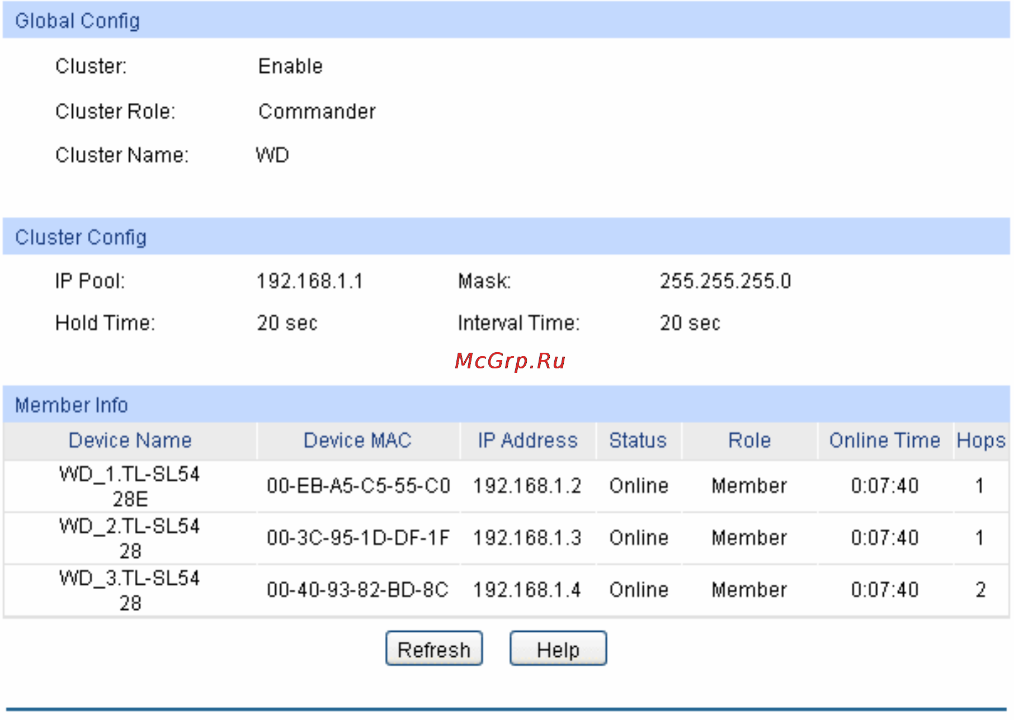This screenshot has width=1014, height=720.
Task: Click online time 0:07:40 in WD_2 row
Action: pos(885,538)
